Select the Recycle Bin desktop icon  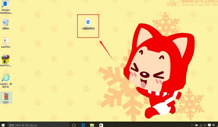(x=6, y=22)
